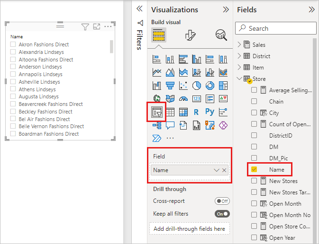This screenshot has width=319, height=244.
Task: Click the Filters vertical label
Action: coord(139,40)
